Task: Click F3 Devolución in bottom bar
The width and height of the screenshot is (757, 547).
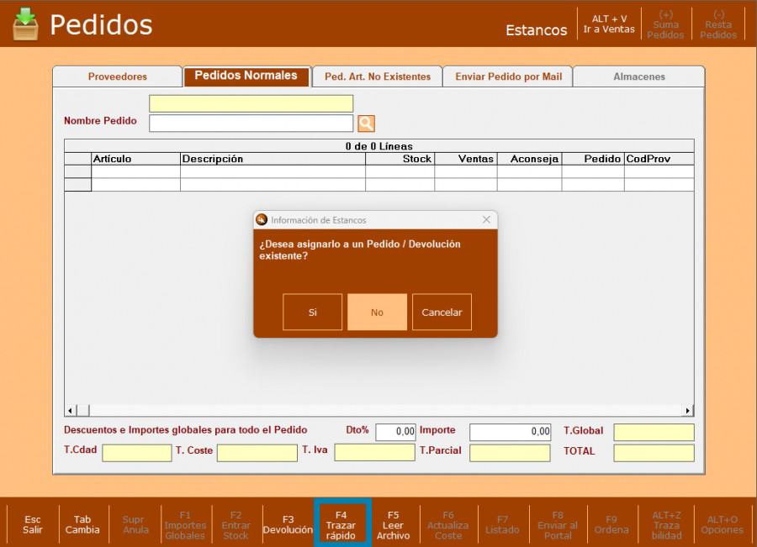Action: click(288, 524)
